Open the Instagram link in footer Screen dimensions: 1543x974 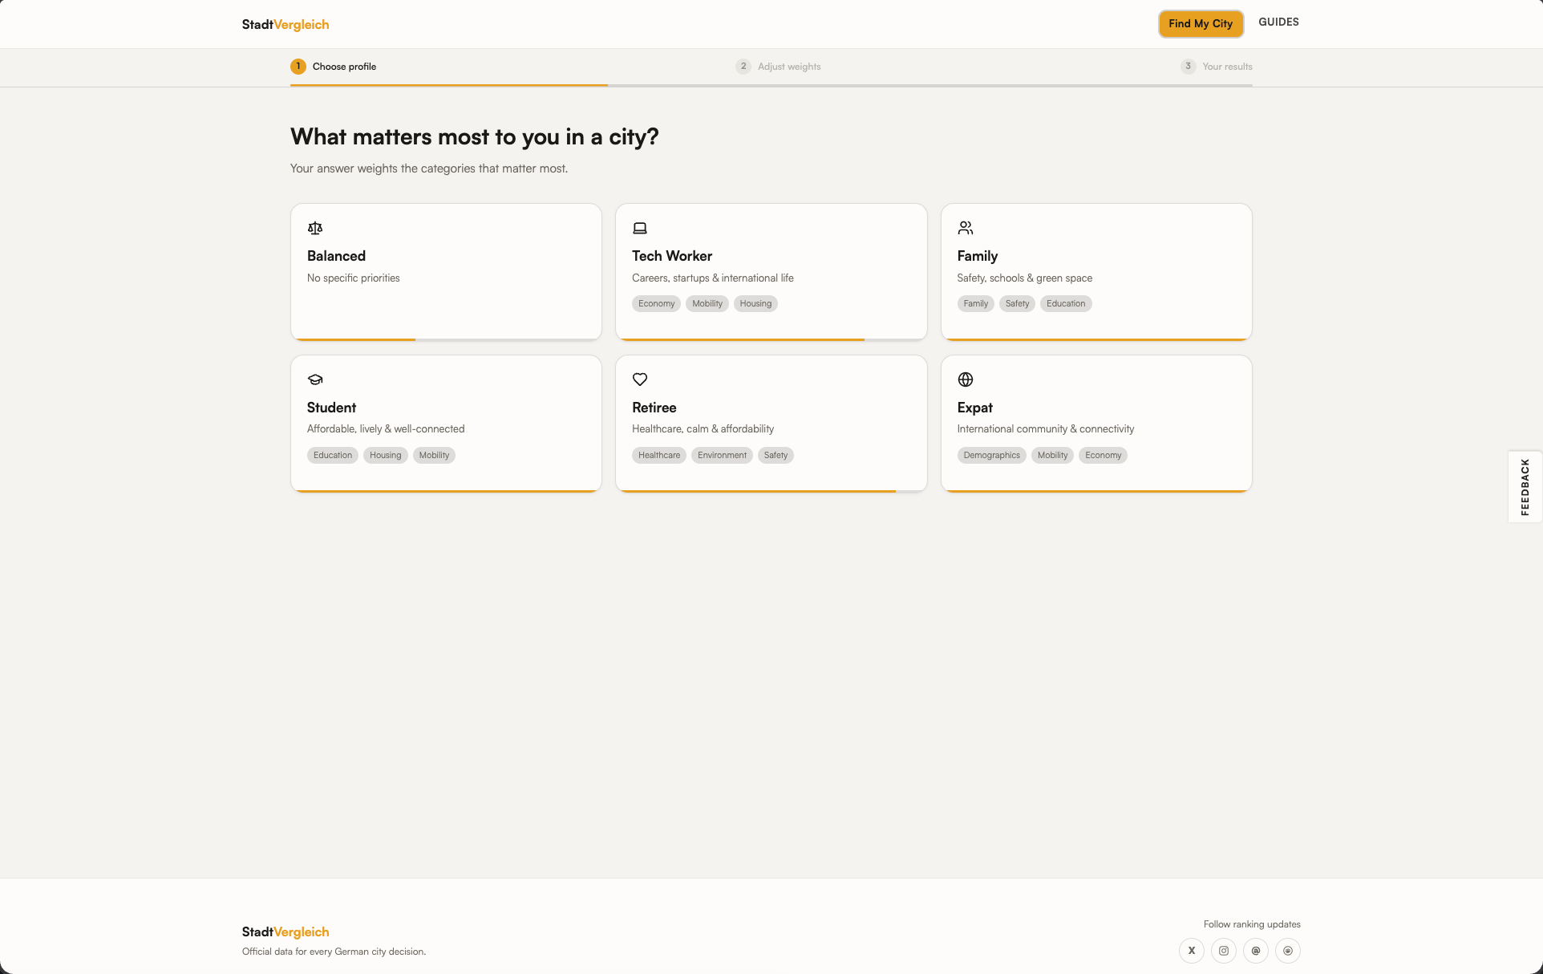[1224, 951]
